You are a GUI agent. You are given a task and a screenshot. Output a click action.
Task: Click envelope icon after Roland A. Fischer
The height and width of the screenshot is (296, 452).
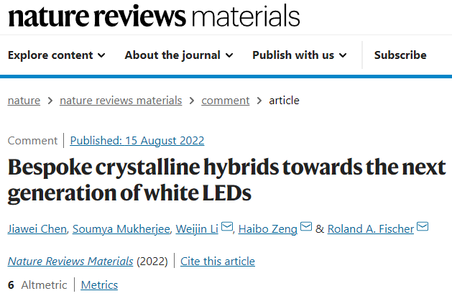click(423, 228)
